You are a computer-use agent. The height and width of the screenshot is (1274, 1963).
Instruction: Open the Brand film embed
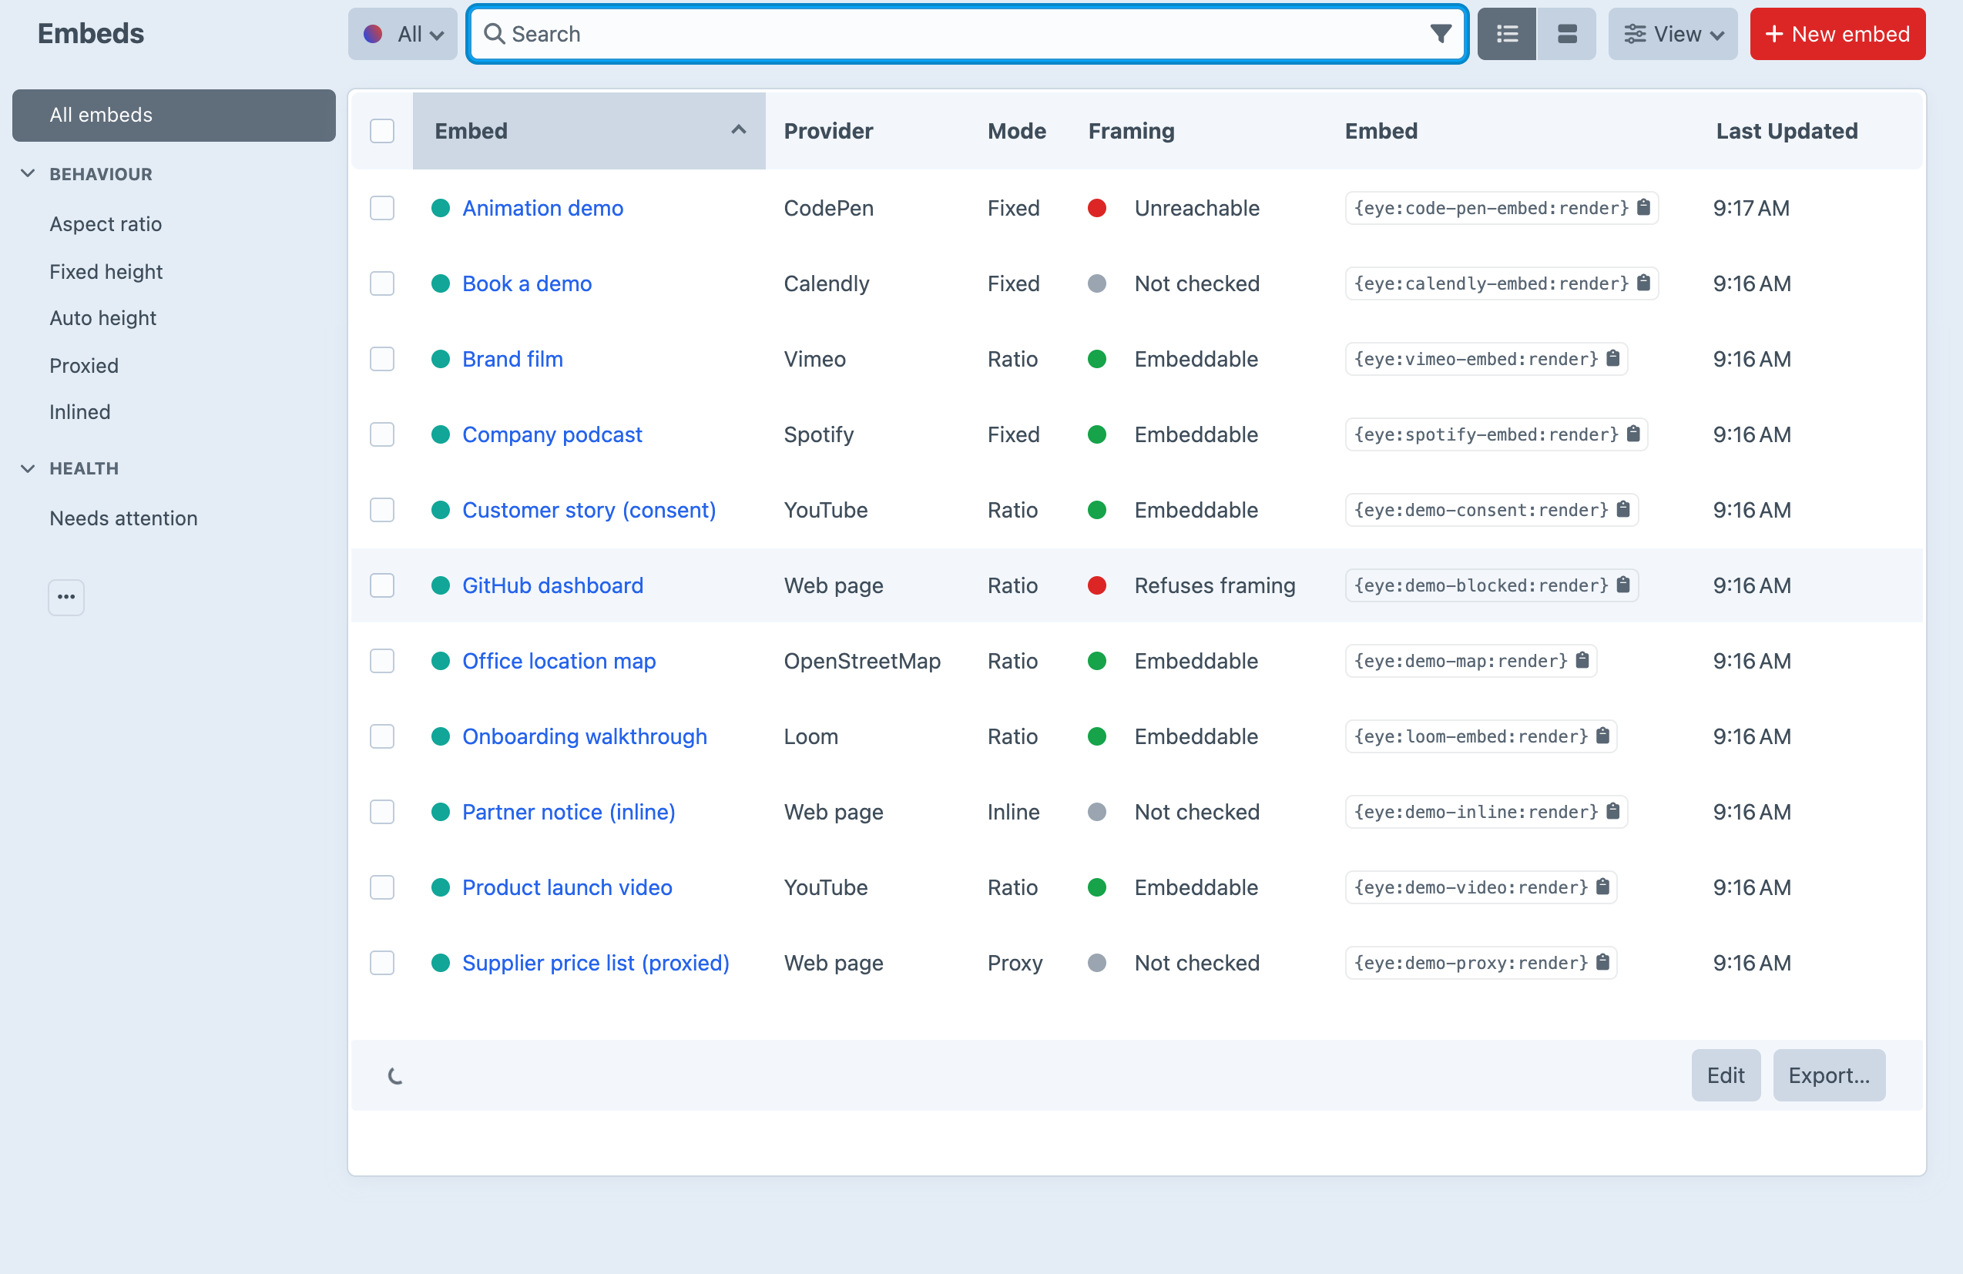(x=512, y=359)
